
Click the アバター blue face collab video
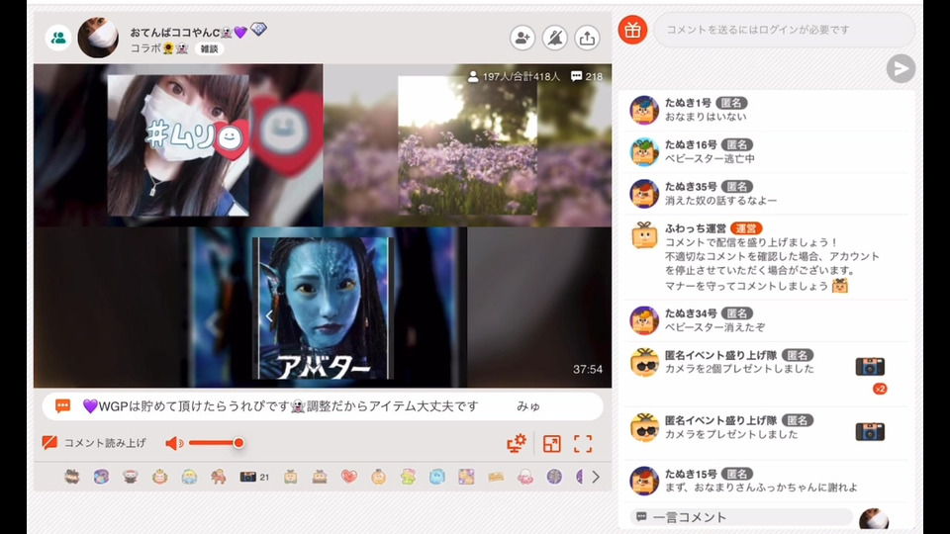pos(323,308)
